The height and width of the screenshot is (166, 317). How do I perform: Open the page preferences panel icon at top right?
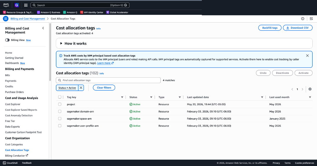coord(311,19)
